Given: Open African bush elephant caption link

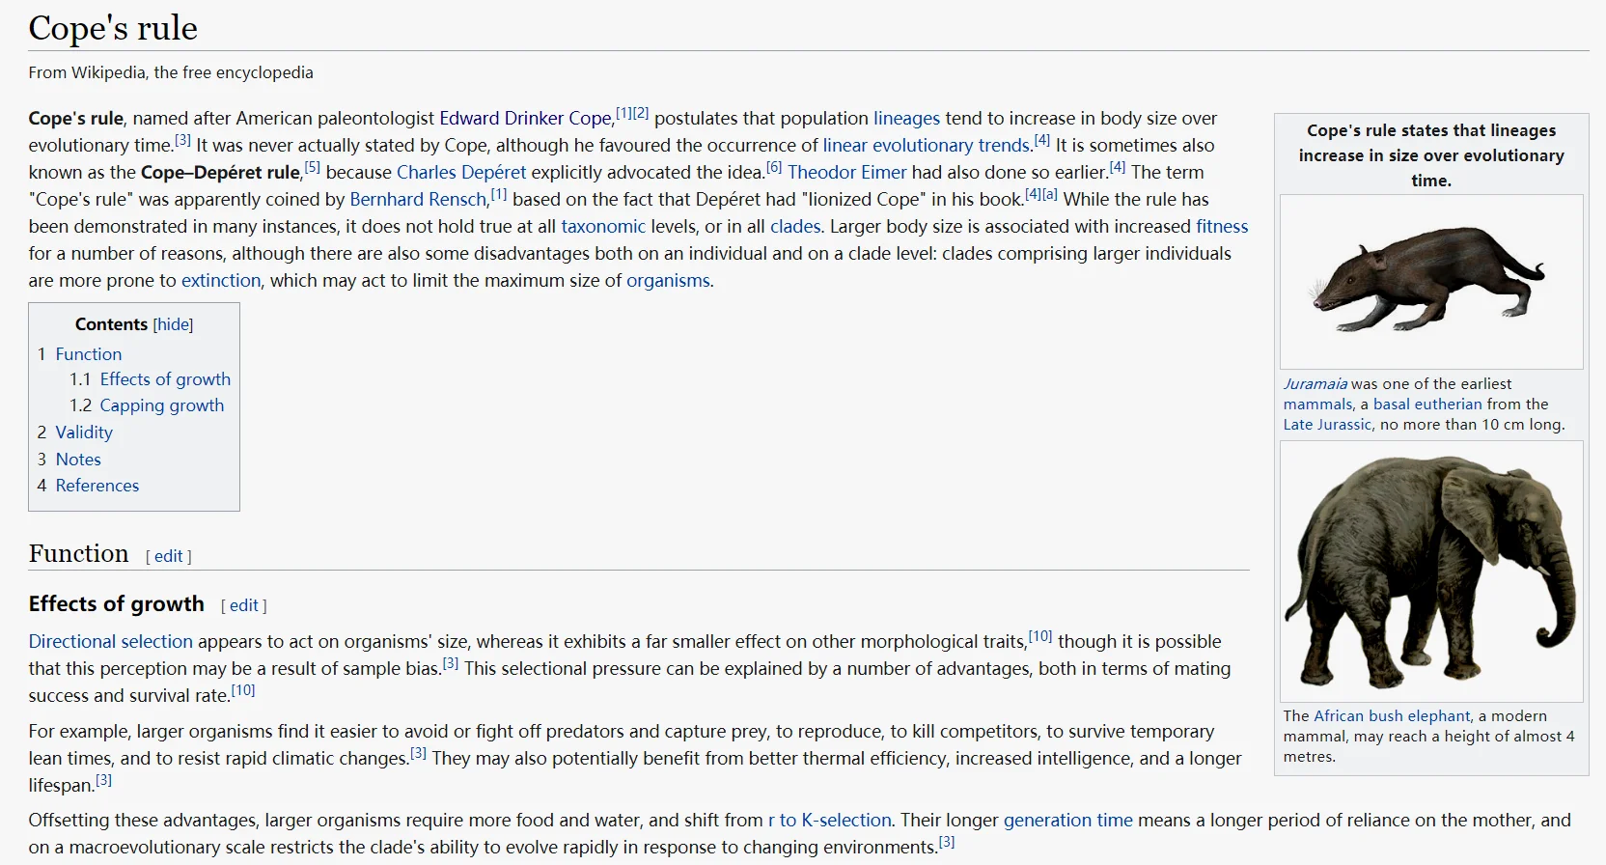Looking at the screenshot, I should click(1392, 716).
